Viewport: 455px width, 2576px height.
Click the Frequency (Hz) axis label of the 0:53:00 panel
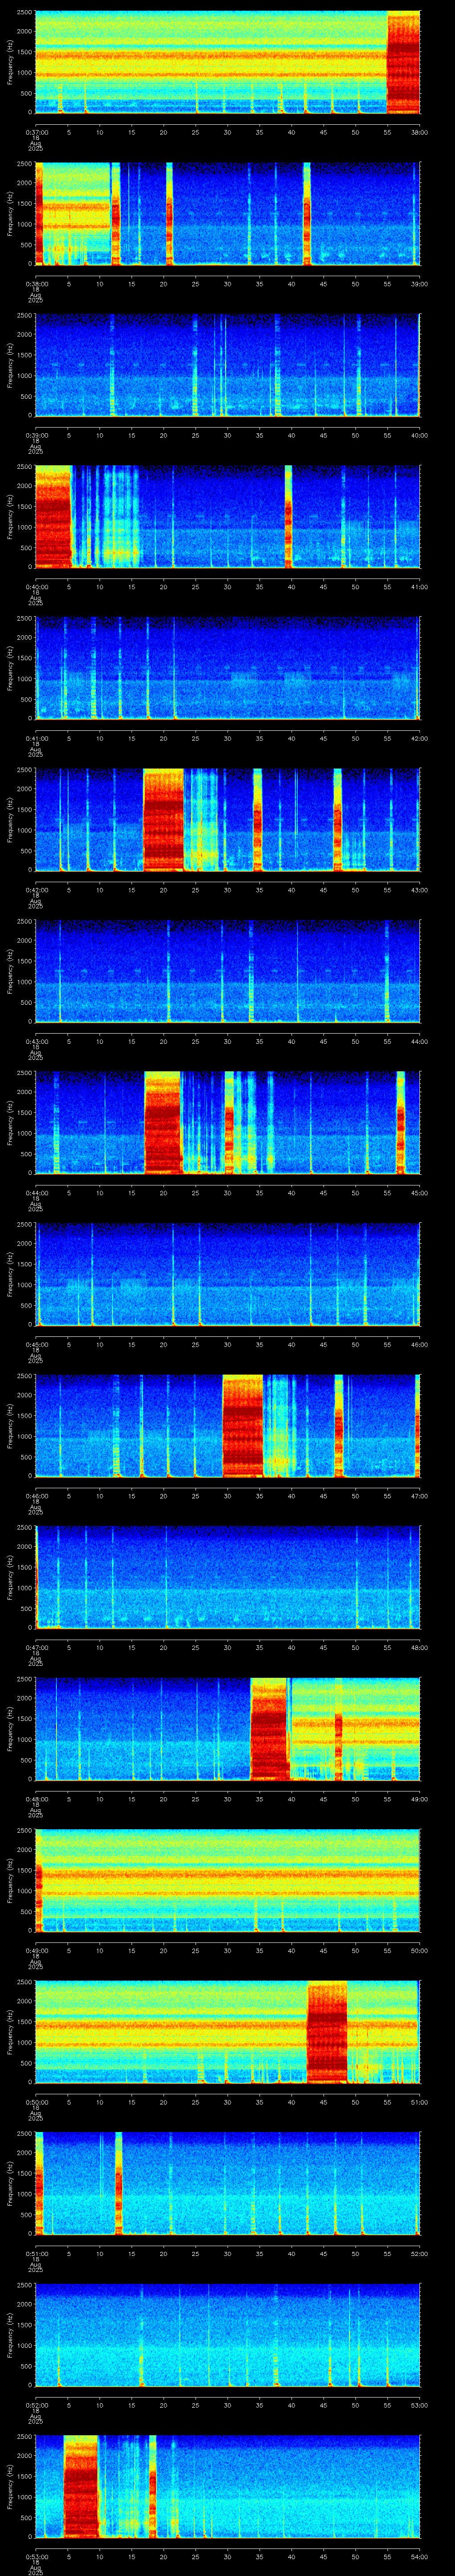tap(10, 2486)
